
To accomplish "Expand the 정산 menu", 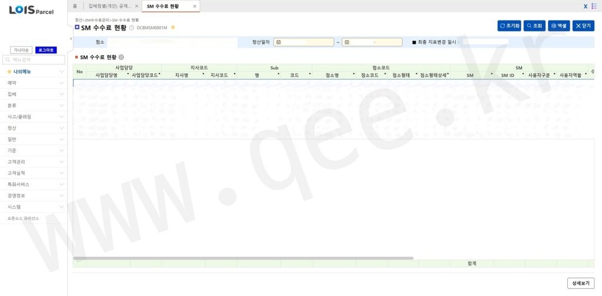I will (x=34, y=127).
